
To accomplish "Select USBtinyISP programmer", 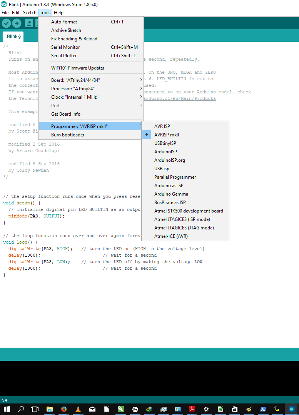I will pyautogui.click(x=185, y=143).
